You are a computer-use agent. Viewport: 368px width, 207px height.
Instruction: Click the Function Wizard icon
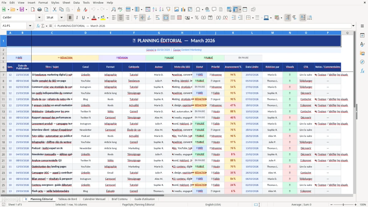pos(38,26)
